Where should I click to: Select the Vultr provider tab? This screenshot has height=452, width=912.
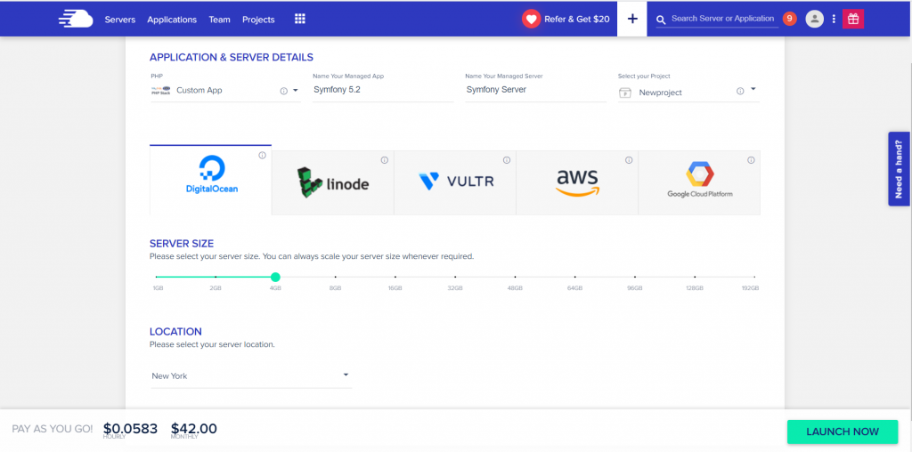click(x=454, y=182)
